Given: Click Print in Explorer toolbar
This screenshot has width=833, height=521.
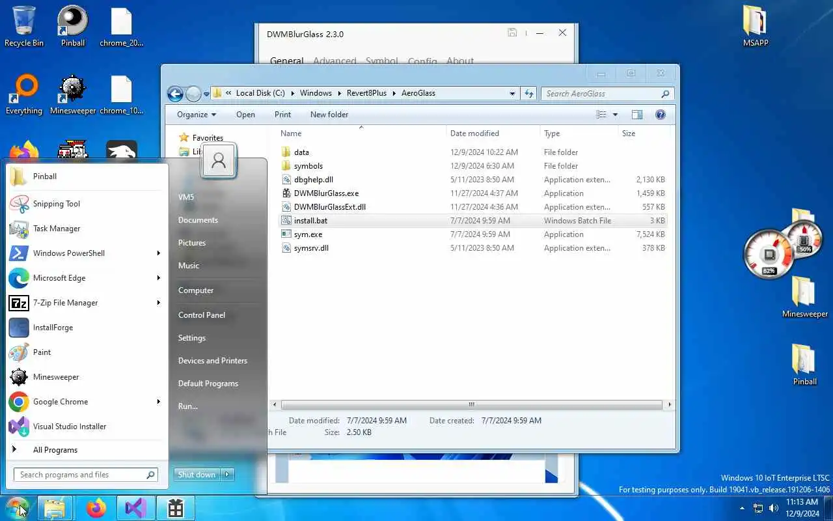Looking at the screenshot, I should coord(282,115).
